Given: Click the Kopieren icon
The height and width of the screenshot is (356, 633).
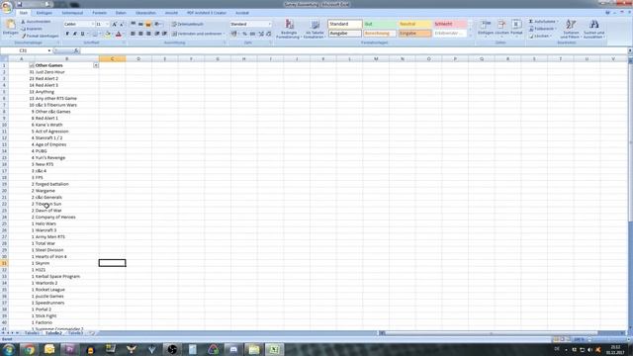Looking at the screenshot, I should pos(24,29).
